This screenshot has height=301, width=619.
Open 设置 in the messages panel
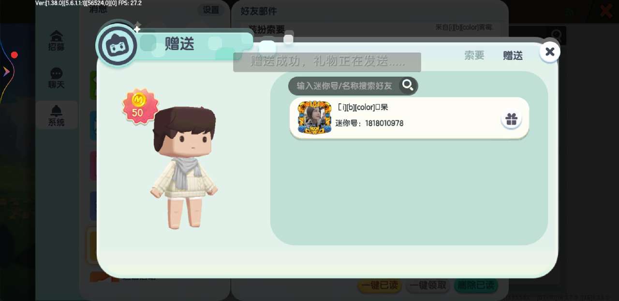211,10
